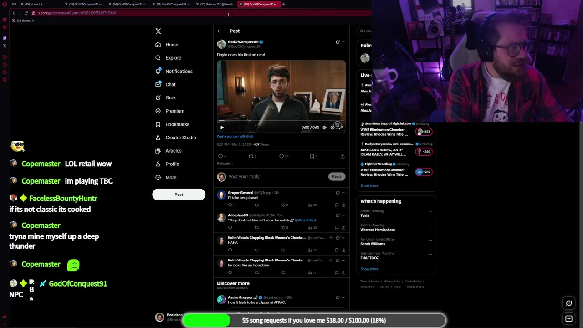Viewport: 583px width, 328px height.
Task: Go back with the Post header arrow
Action: (219, 31)
